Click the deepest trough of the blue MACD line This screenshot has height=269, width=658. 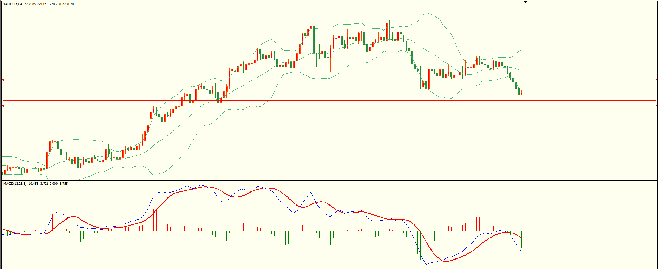(x=426, y=264)
